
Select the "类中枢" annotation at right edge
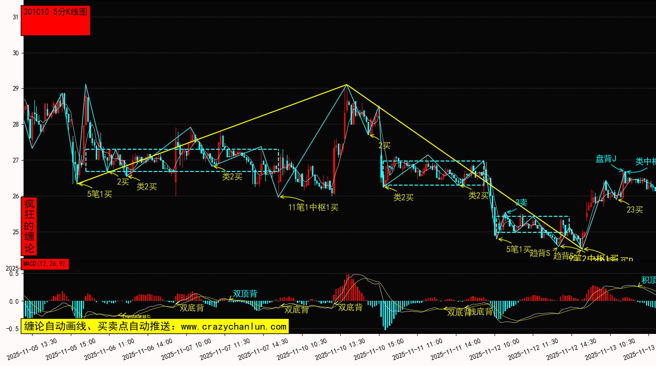coord(645,162)
